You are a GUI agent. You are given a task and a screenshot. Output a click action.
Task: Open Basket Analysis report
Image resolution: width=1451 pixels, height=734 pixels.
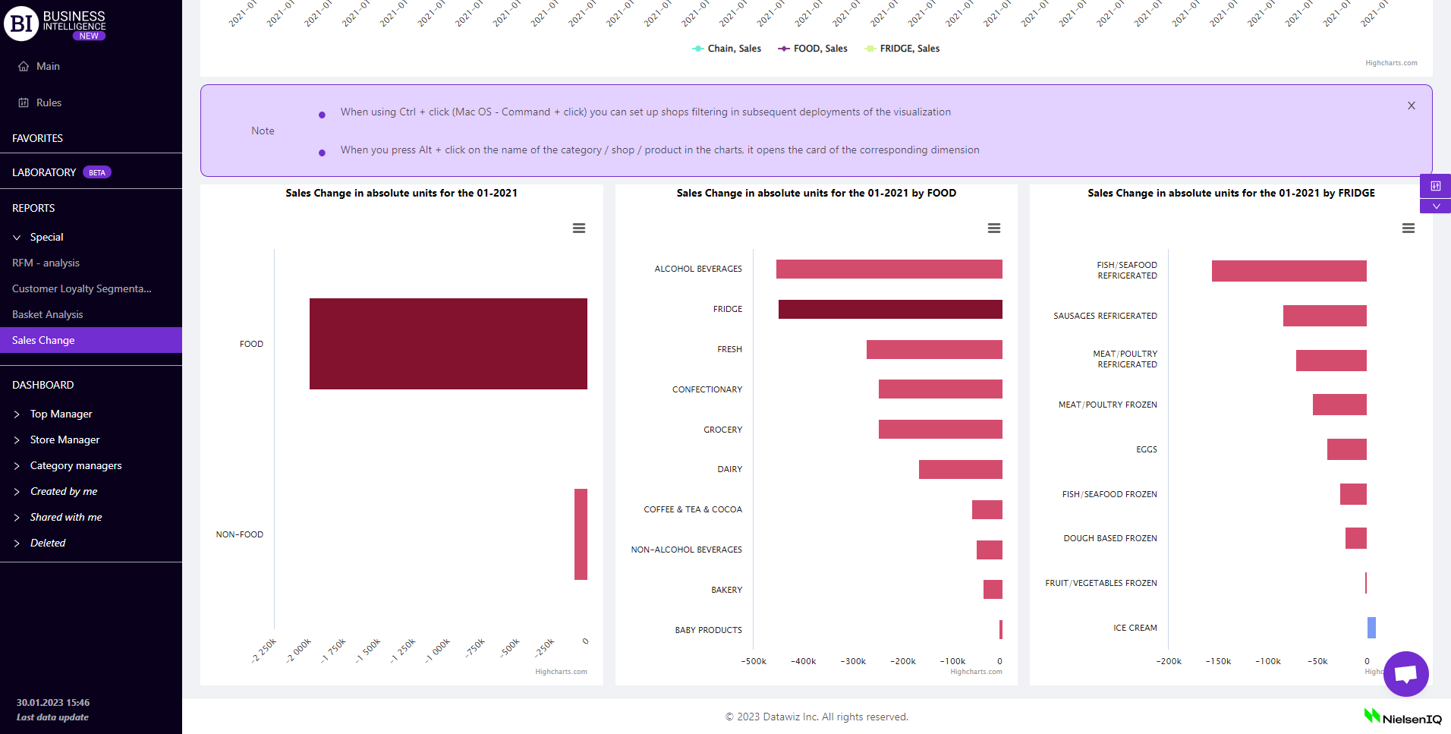pyautogui.click(x=48, y=315)
